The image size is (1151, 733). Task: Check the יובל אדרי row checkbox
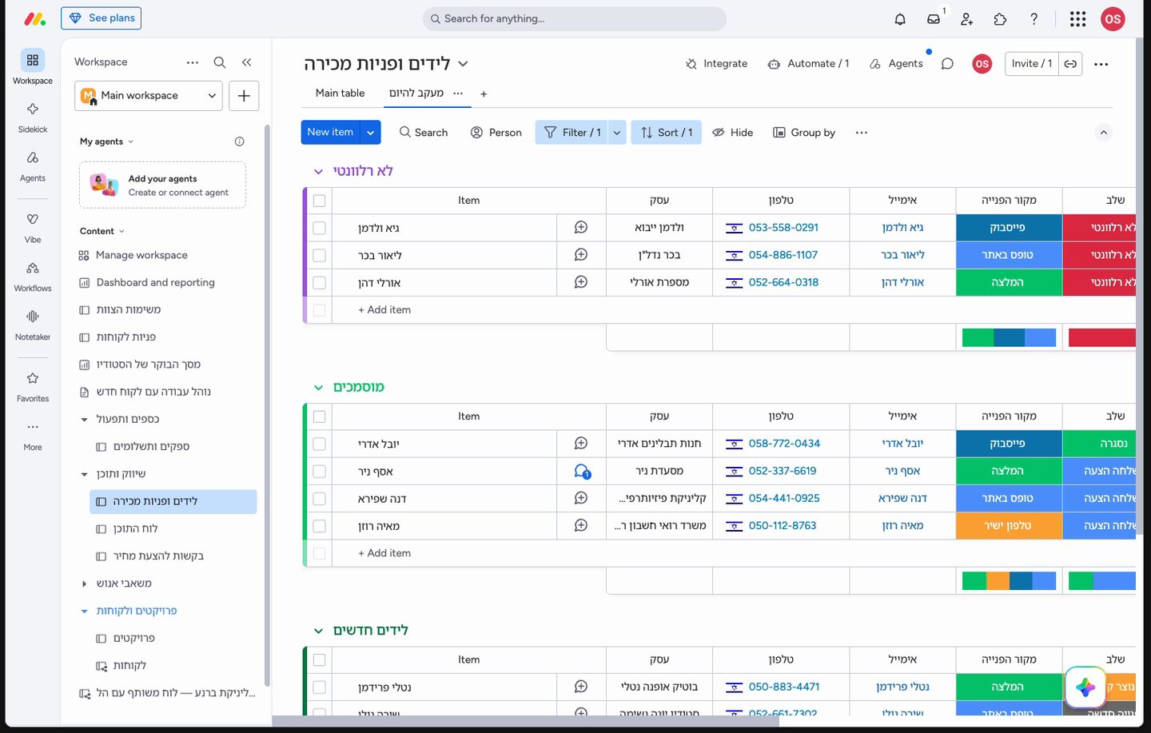tap(319, 444)
